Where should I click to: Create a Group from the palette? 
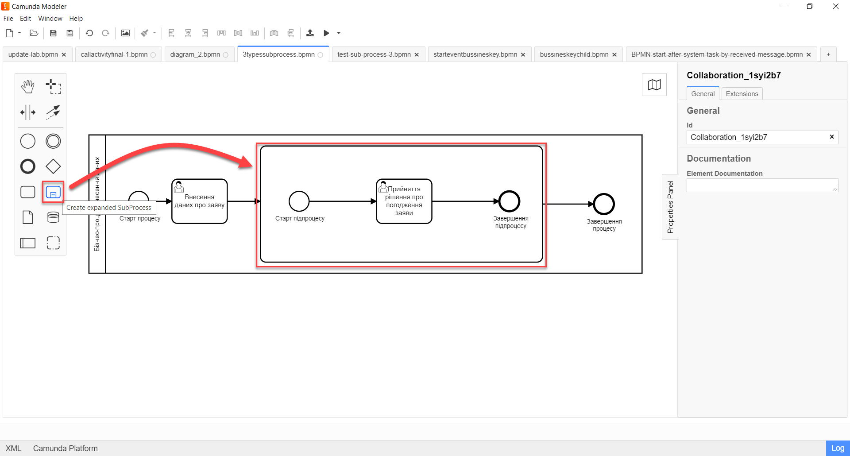pos(53,243)
